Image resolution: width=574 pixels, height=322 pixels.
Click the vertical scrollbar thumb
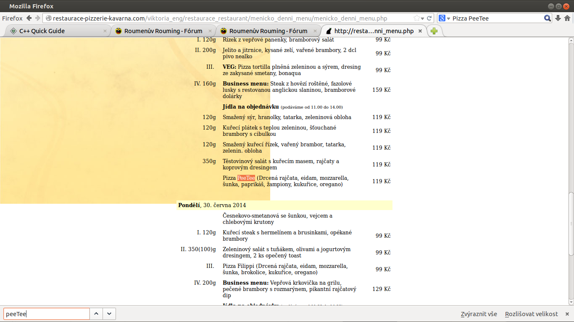tap(571, 223)
